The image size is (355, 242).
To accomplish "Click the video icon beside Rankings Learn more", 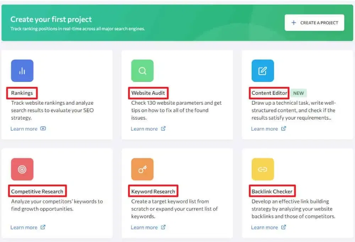I will (x=43, y=129).
